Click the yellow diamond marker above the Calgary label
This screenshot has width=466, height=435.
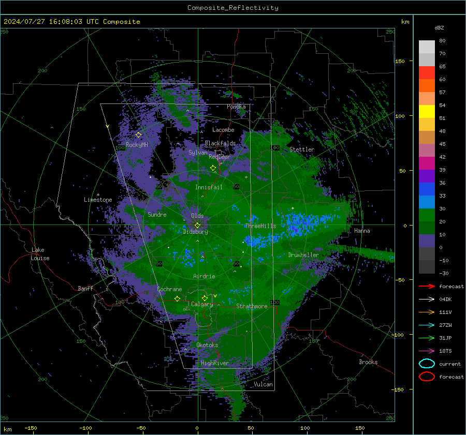205,298
